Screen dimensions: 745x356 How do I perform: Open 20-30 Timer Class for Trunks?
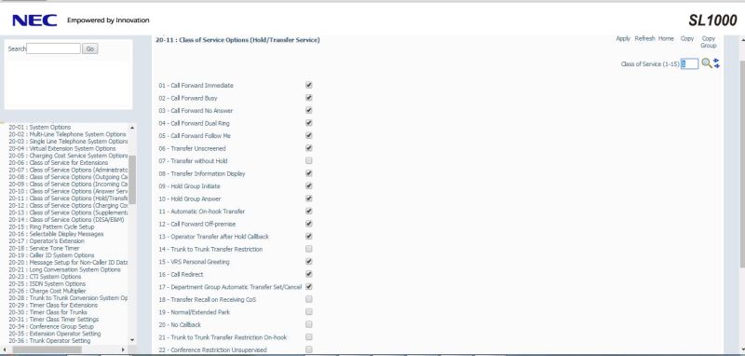click(x=48, y=312)
